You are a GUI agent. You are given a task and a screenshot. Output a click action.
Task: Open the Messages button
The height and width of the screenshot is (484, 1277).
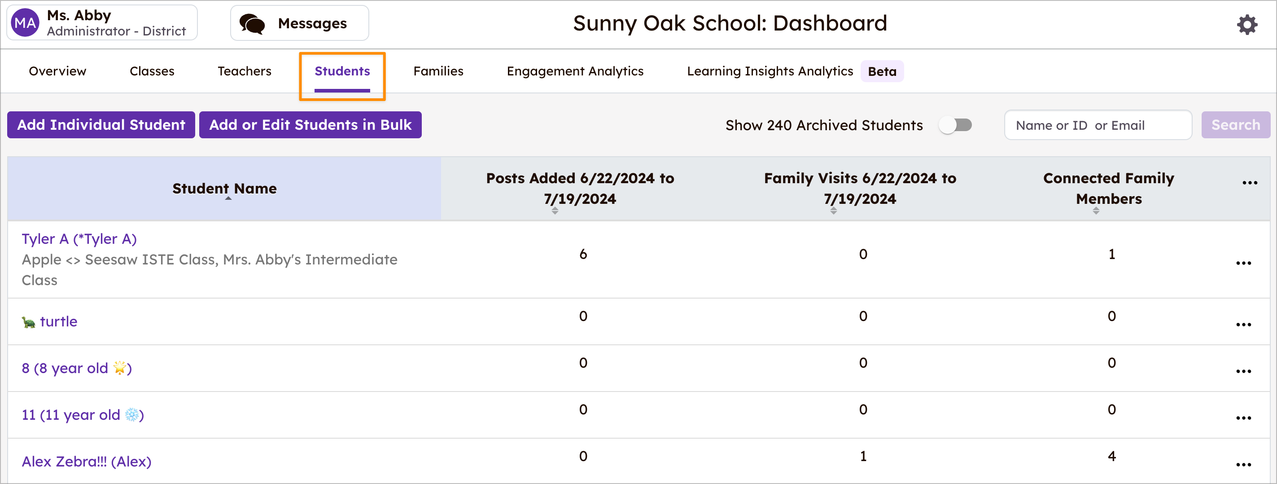(x=299, y=23)
